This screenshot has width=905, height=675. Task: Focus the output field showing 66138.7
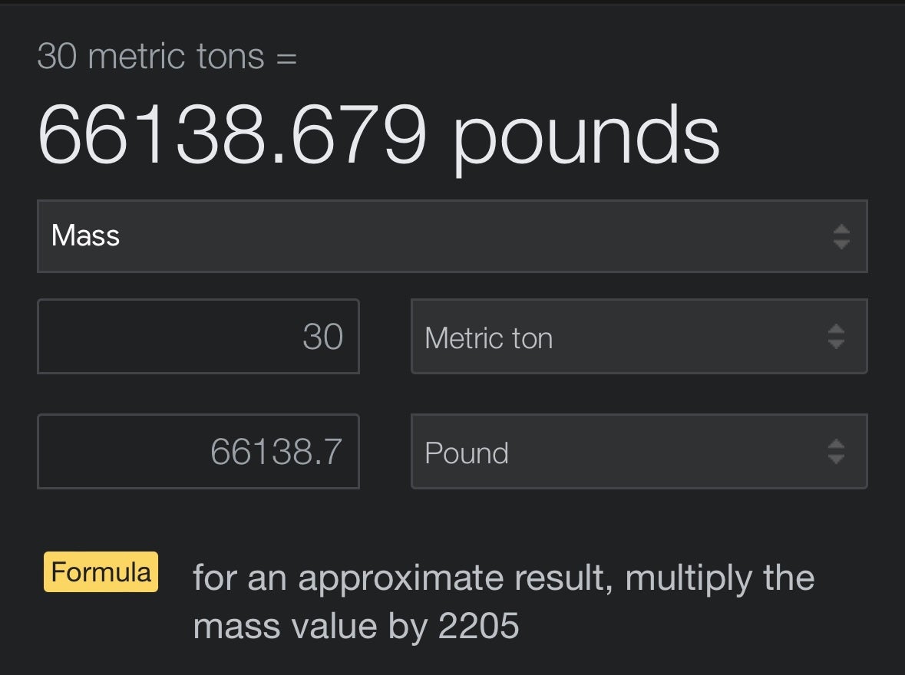click(x=198, y=452)
